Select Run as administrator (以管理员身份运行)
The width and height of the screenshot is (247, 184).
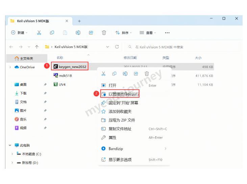(x=134, y=94)
